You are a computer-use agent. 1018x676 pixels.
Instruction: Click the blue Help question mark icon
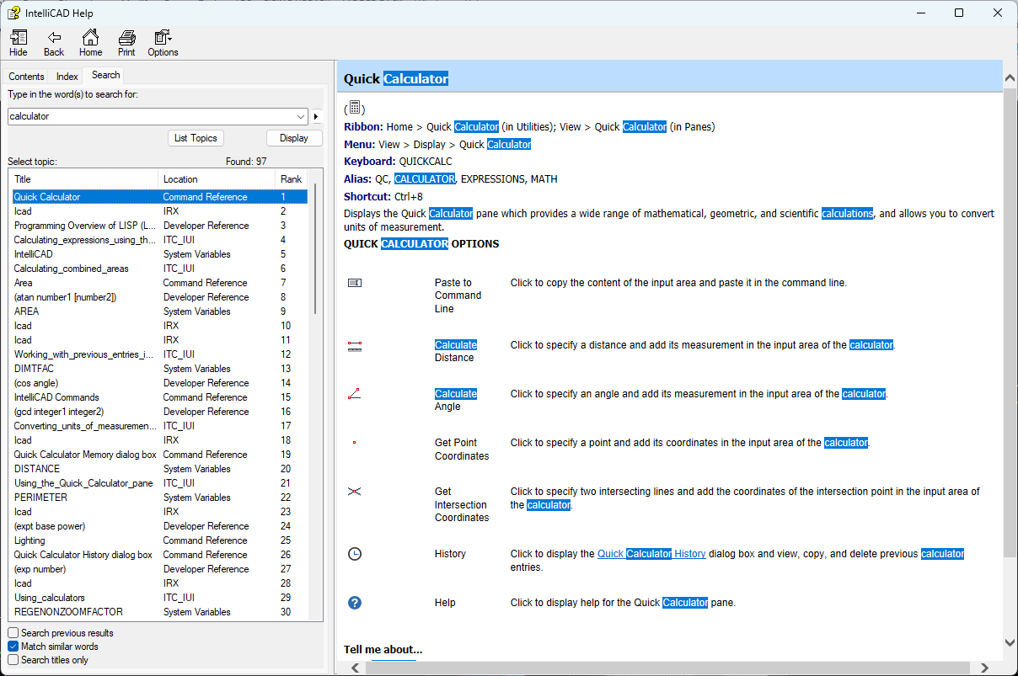pyautogui.click(x=355, y=603)
